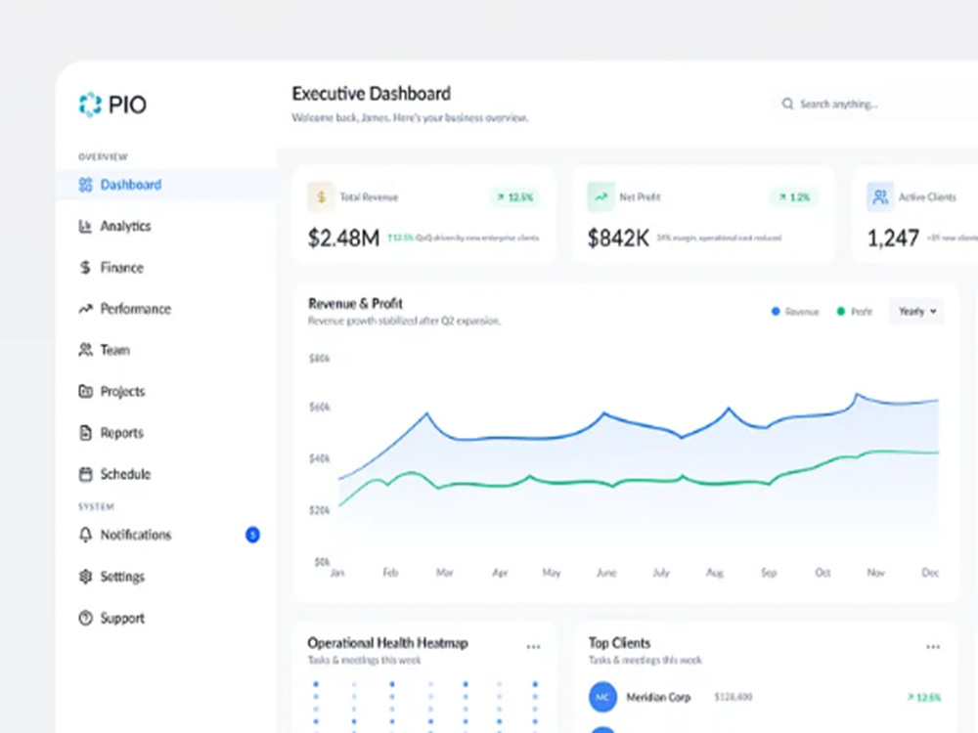Click the Nov x-axis label
The width and height of the screenshot is (978, 733).
(875, 572)
